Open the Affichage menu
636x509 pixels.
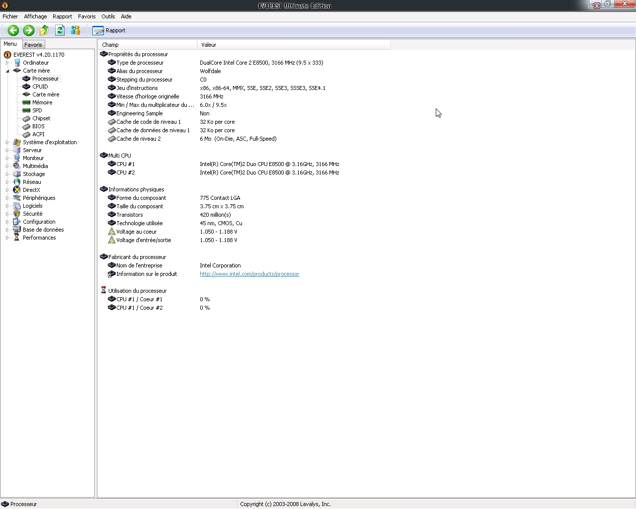pos(35,16)
